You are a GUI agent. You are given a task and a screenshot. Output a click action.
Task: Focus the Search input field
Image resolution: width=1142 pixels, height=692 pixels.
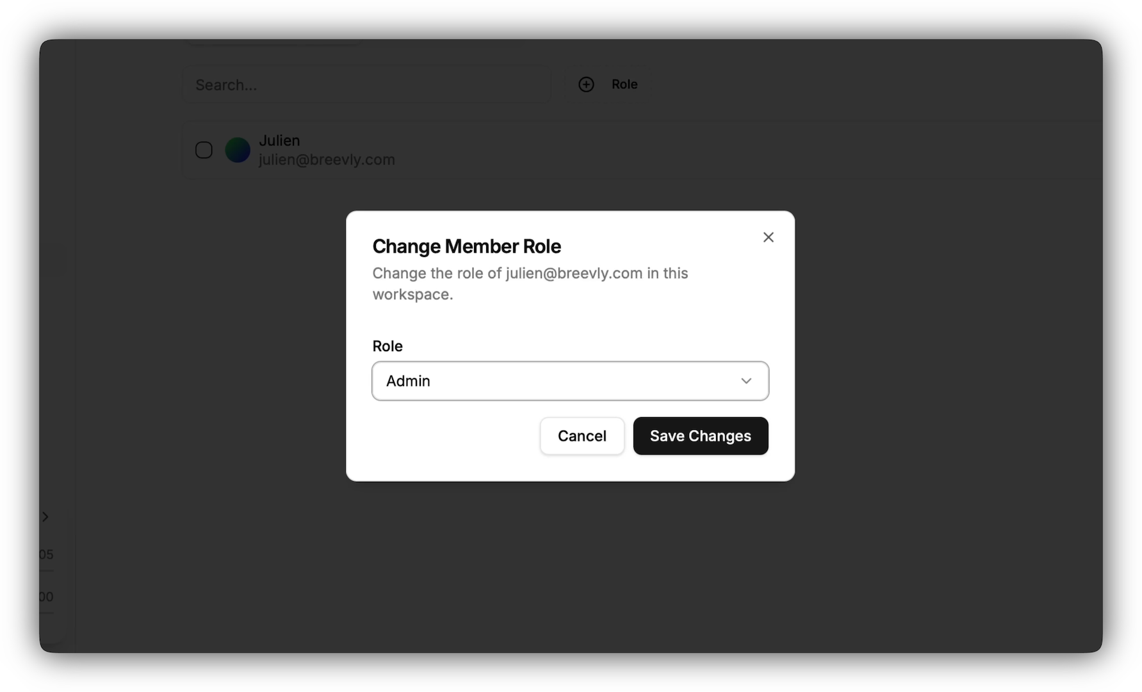366,85
